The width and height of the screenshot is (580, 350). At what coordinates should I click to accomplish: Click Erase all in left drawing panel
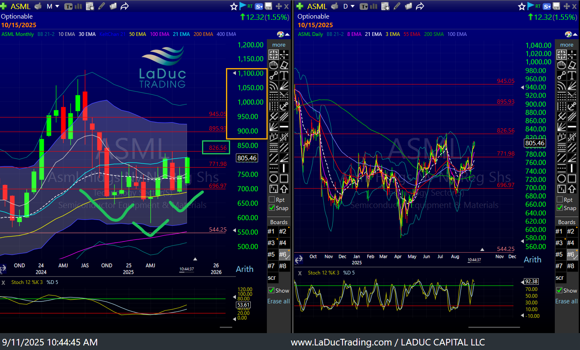(x=278, y=301)
